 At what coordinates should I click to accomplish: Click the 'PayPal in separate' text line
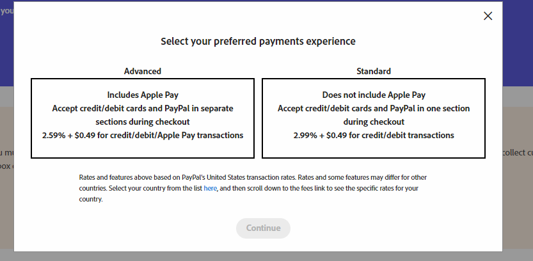pos(143,108)
